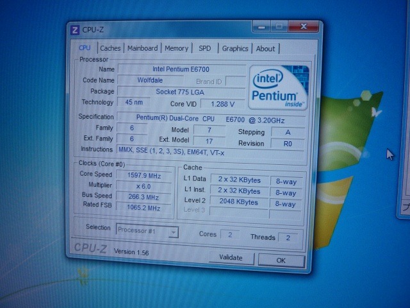Click the Ext. Model value 17
Viewport: 410px width, 308px height.
pos(209,141)
